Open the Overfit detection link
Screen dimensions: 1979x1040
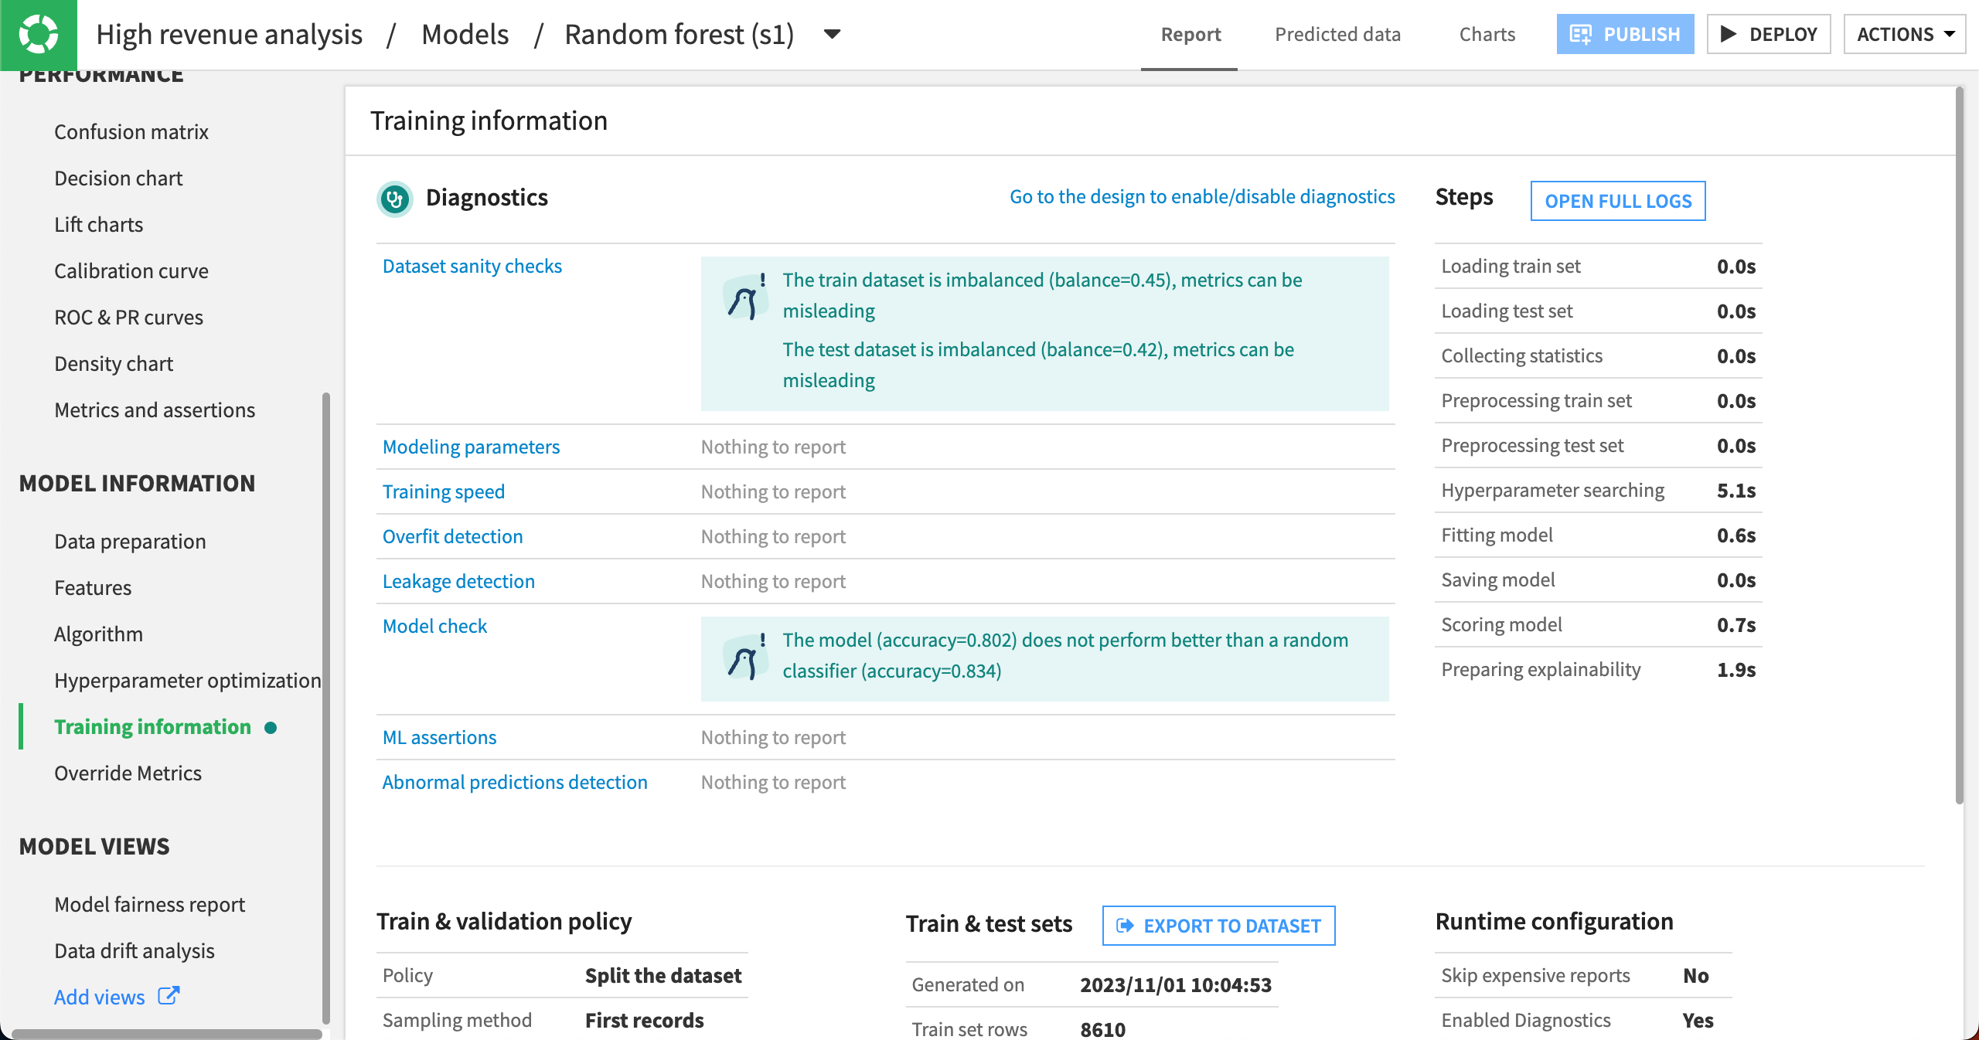(452, 536)
